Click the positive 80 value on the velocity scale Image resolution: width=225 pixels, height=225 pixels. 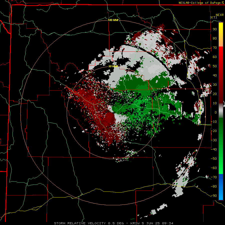(x=215, y=38)
